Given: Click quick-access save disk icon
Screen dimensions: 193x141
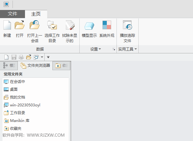Looking at the screenshot, I should tap(14, 57).
